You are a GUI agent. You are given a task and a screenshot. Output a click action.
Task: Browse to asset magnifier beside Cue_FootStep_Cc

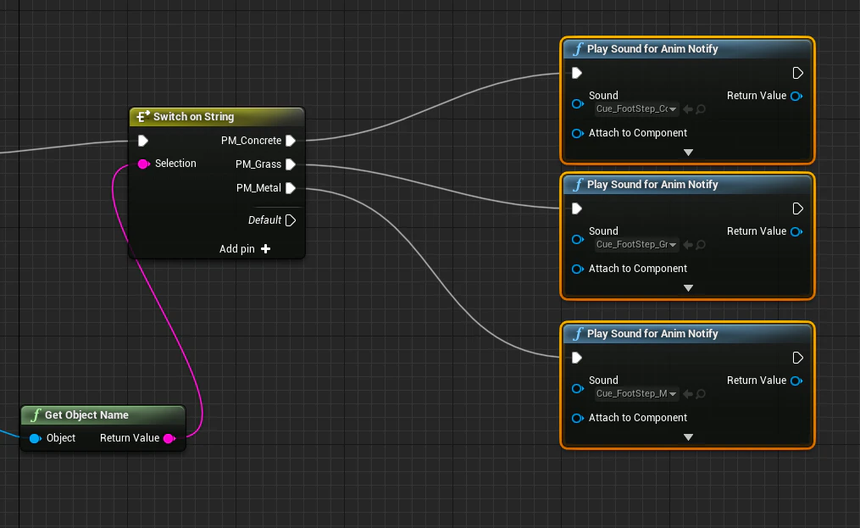point(701,109)
